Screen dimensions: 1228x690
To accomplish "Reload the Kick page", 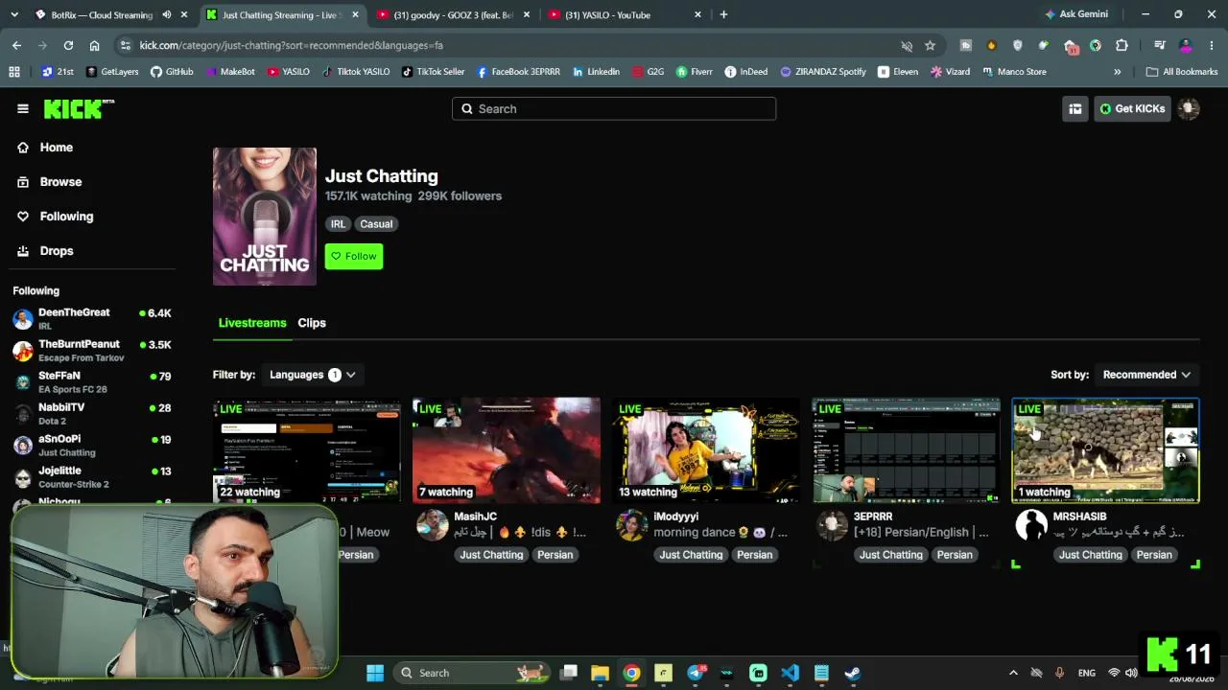I will [68, 45].
